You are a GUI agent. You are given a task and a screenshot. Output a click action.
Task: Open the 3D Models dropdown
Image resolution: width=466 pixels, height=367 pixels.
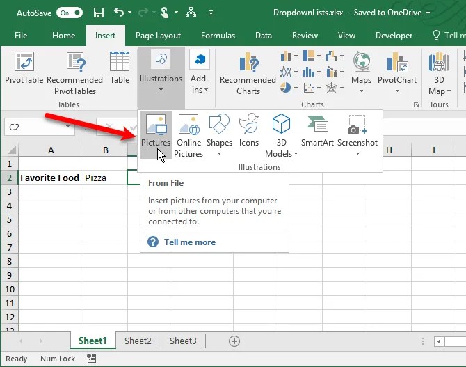281,135
